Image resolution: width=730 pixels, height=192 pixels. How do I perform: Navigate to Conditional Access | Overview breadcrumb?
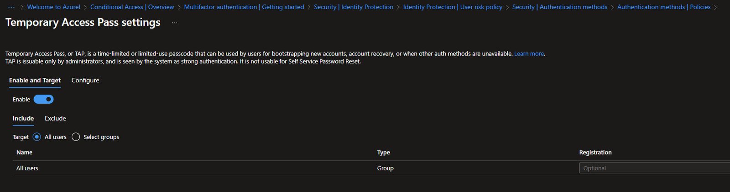click(132, 7)
